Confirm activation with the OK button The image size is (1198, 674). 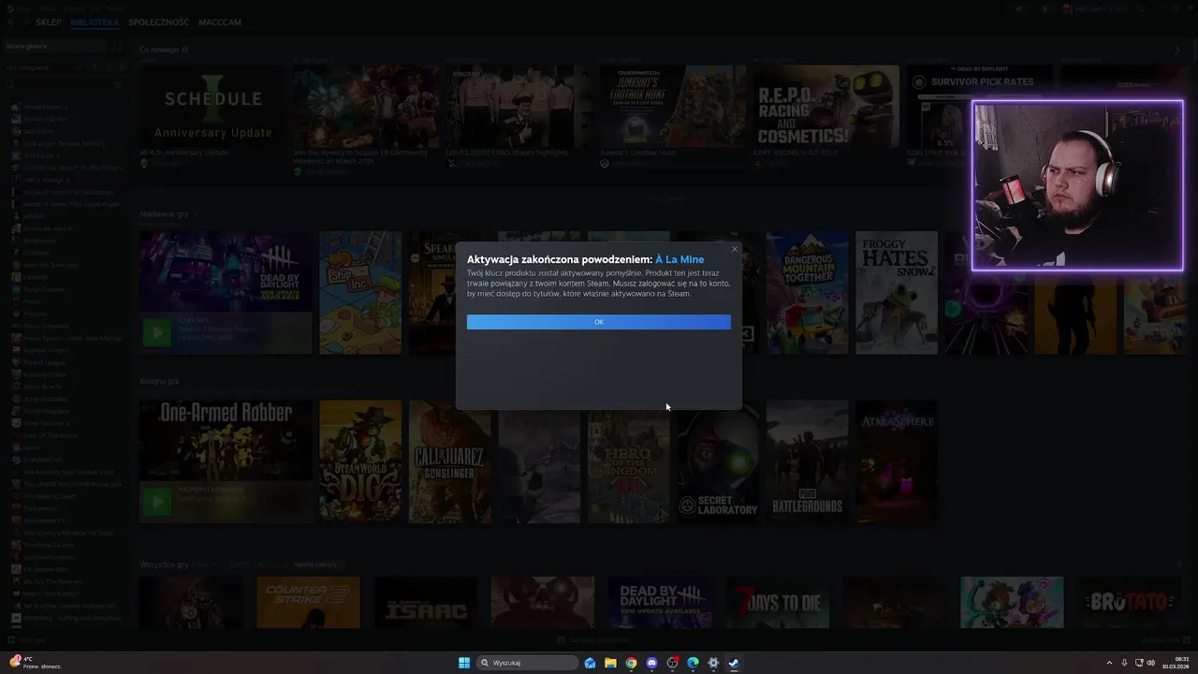tap(598, 322)
